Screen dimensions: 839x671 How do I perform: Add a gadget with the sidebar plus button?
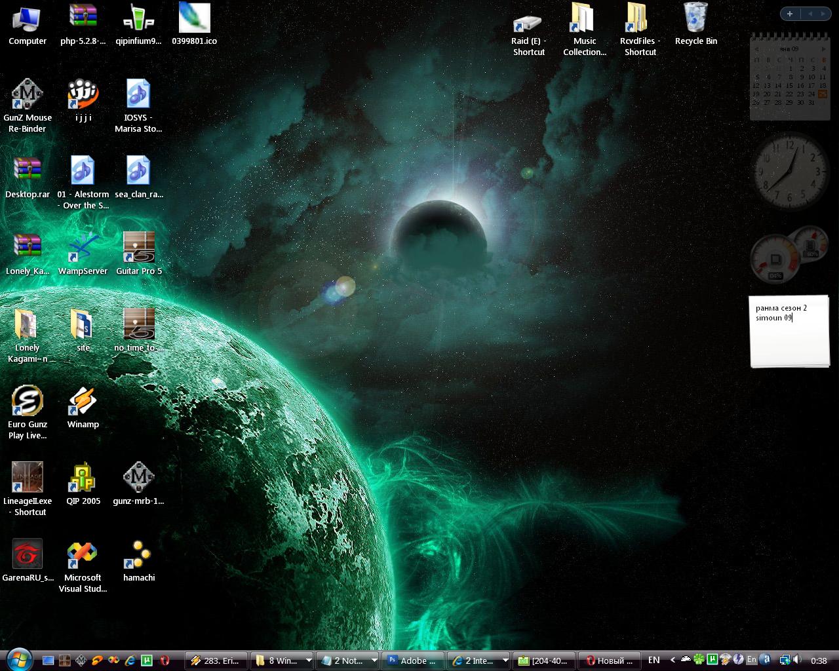pos(790,14)
